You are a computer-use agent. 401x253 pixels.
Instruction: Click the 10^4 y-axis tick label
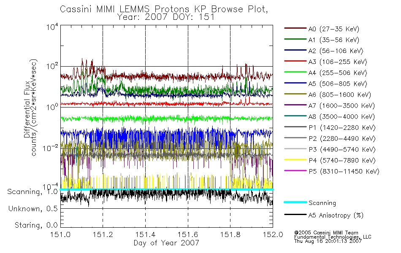click(x=52, y=27)
